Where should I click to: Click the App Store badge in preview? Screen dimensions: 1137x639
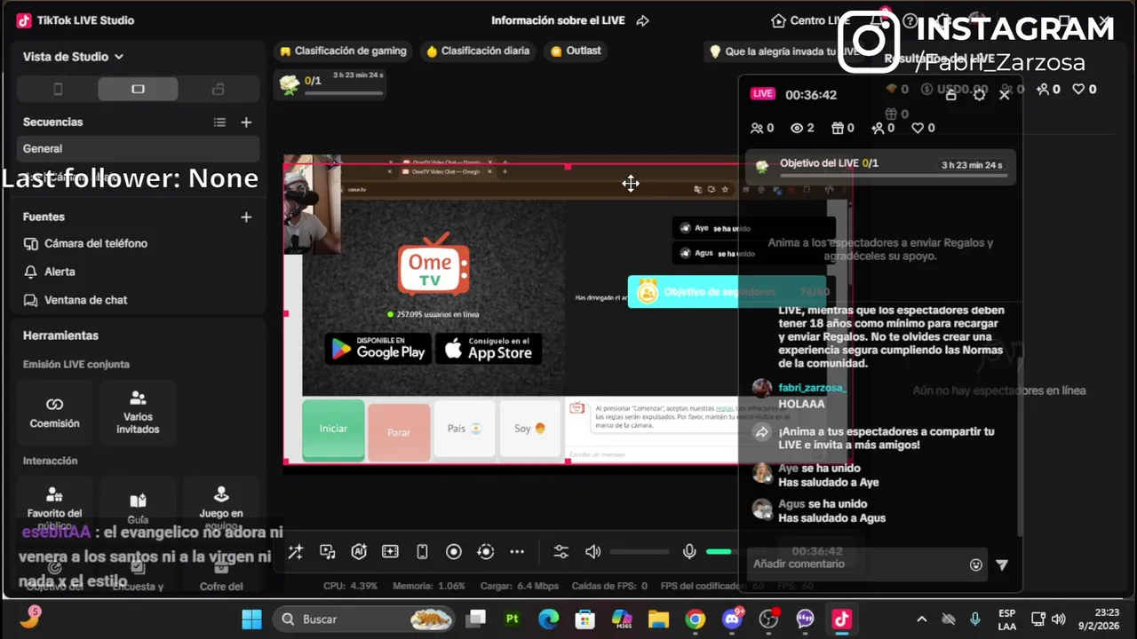coord(489,349)
